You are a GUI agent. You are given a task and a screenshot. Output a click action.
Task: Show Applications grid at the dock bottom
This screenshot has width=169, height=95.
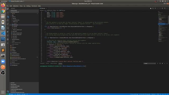tap(3, 92)
